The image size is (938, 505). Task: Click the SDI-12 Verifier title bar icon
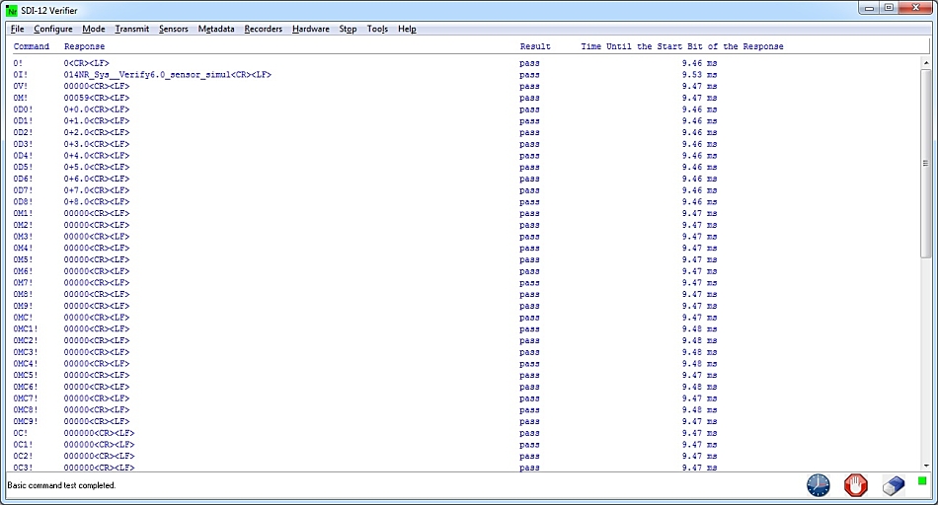tap(12, 10)
